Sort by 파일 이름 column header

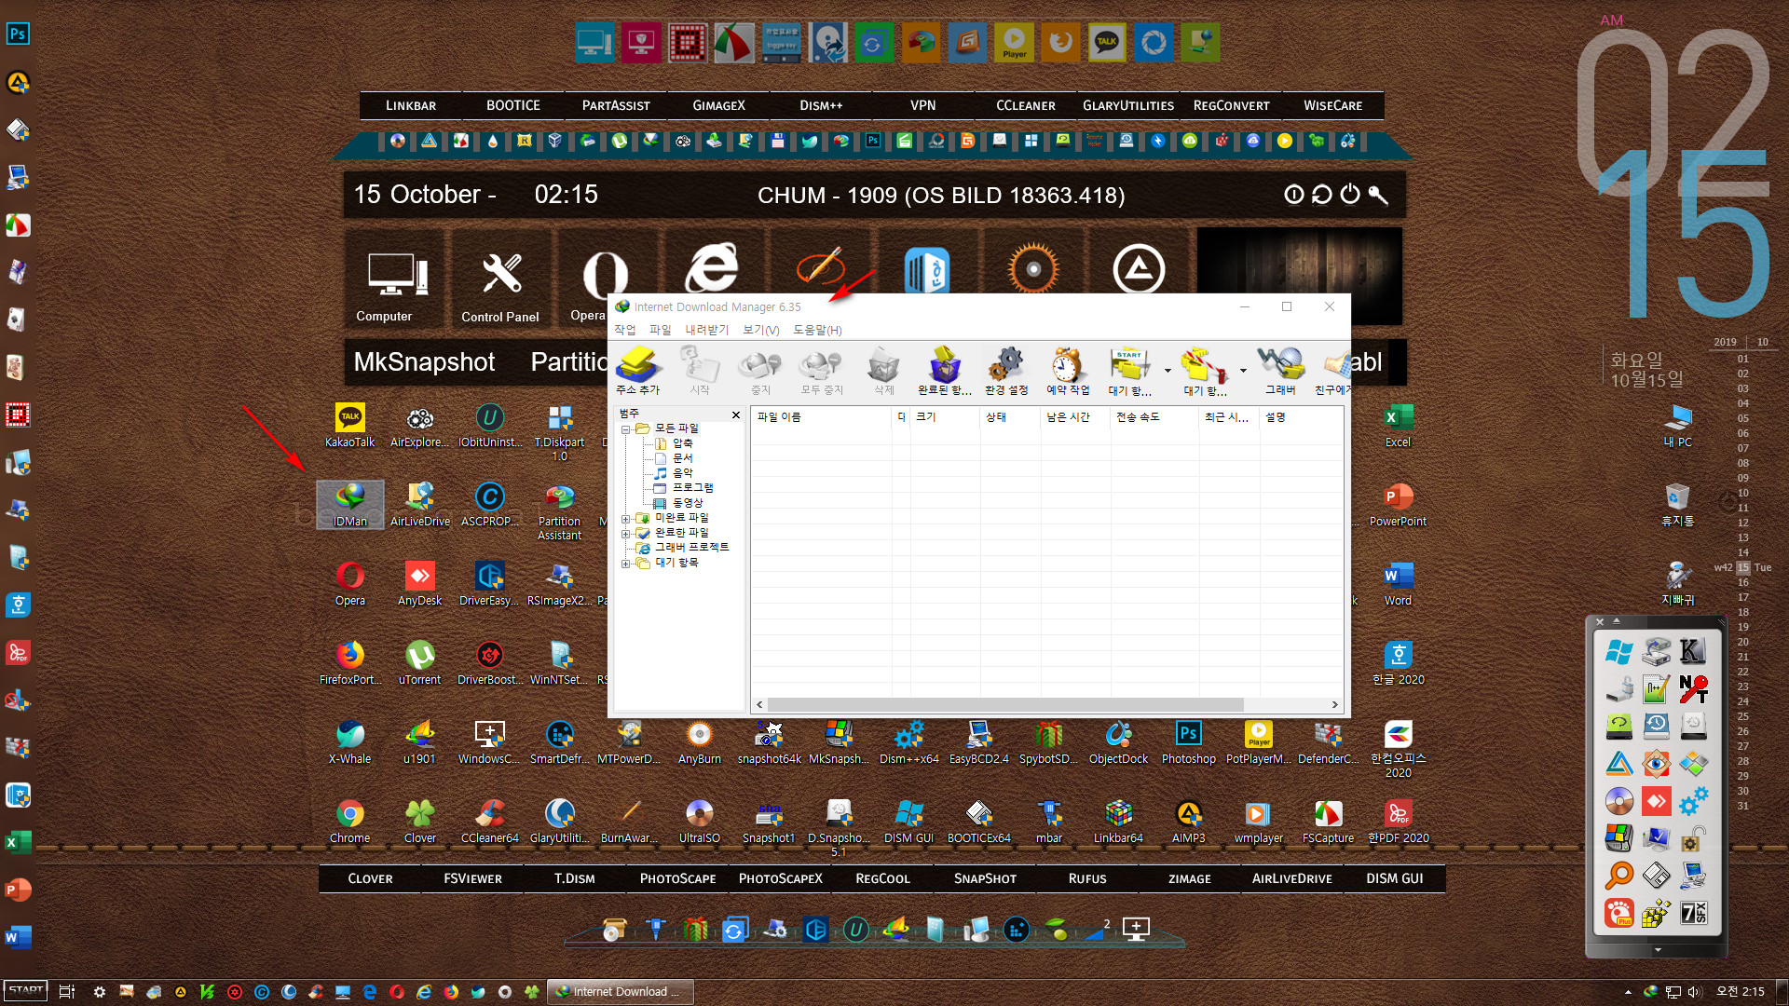click(x=823, y=417)
